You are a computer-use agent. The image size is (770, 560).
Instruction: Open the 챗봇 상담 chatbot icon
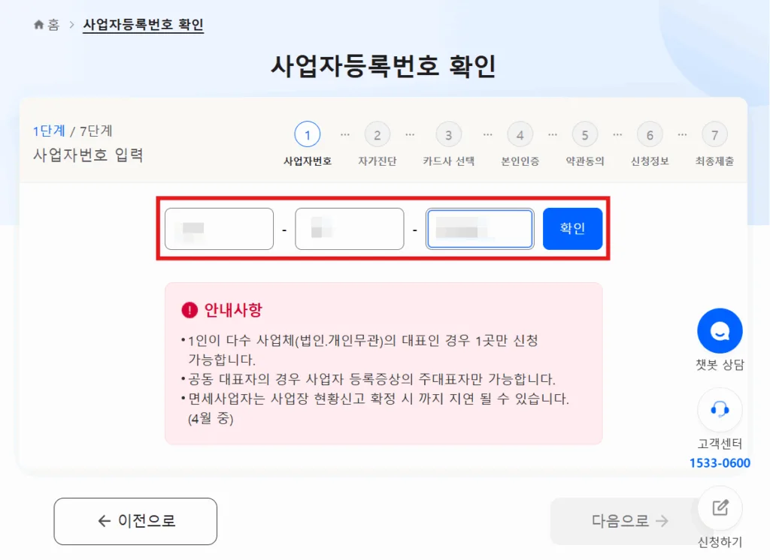click(x=720, y=330)
